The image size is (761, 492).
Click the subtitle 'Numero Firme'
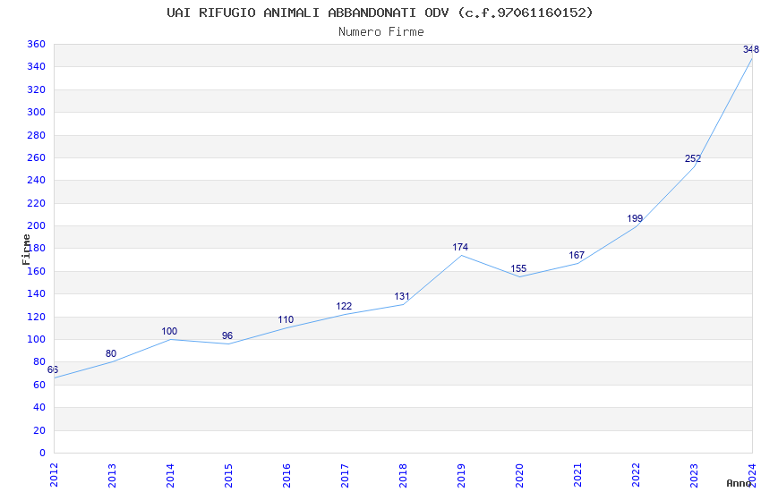click(x=381, y=32)
